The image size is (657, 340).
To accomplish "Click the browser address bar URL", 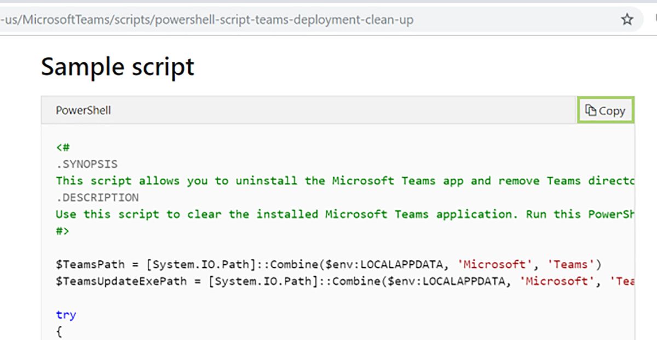I will pos(207,20).
